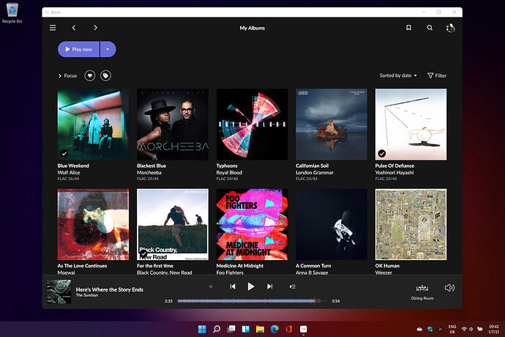Expand the Focus options
Screen dimensions: 505x337
[x=67, y=75]
